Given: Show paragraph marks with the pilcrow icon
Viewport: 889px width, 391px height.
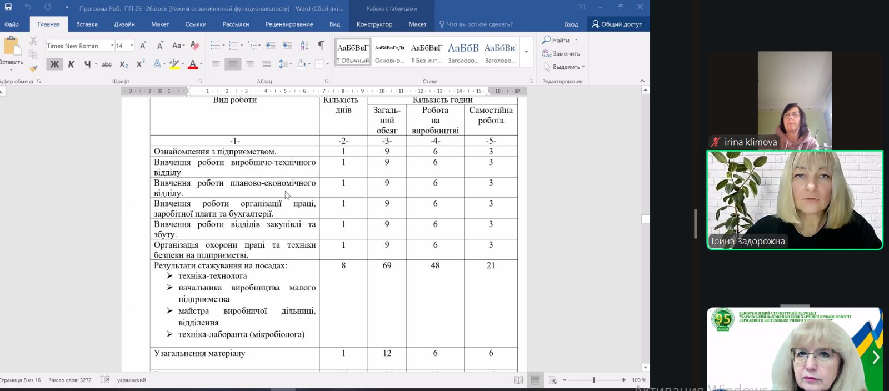Looking at the screenshot, I should (x=321, y=46).
